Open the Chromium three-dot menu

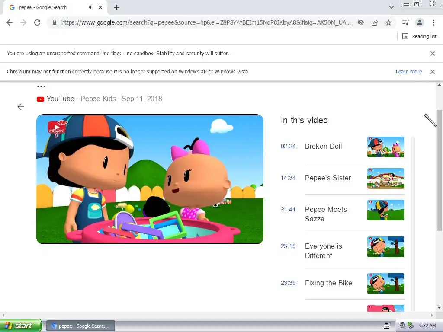pos(433,22)
